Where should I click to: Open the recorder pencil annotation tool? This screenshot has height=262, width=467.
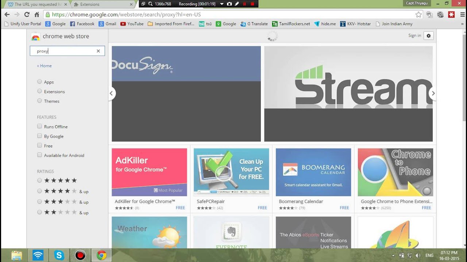pos(237,4)
